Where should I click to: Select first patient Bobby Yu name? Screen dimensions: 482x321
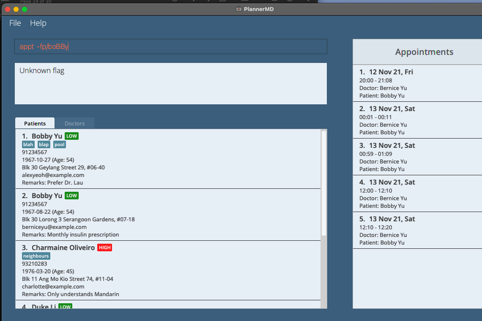pyautogui.click(x=47, y=136)
